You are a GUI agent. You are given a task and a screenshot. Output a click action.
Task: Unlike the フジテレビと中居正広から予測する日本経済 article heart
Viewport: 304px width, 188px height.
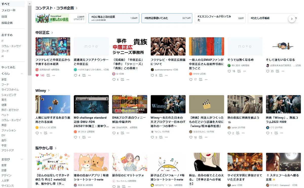click(x=37, y=75)
